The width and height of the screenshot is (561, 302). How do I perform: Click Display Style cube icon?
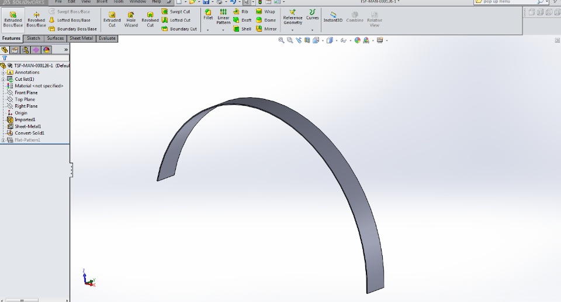coord(330,40)
